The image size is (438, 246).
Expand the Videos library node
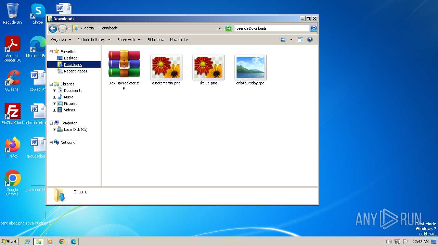pyautogui.click(x=54, y=110)
